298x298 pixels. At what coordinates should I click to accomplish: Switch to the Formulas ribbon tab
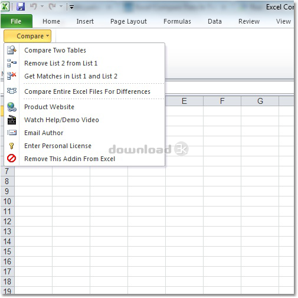point(177,21)
